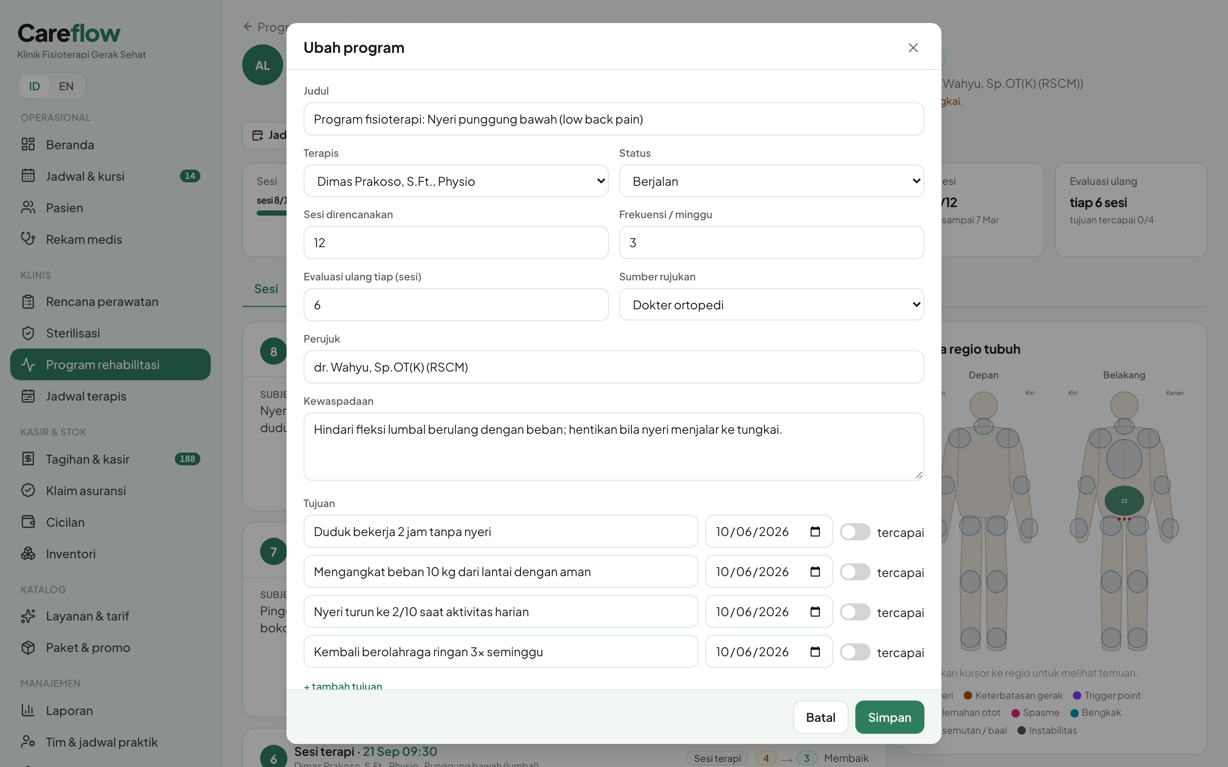This screenshot has width=1228, height=767.
Task: Click the AL patient avatar
Action: click(x=262, y=65)
